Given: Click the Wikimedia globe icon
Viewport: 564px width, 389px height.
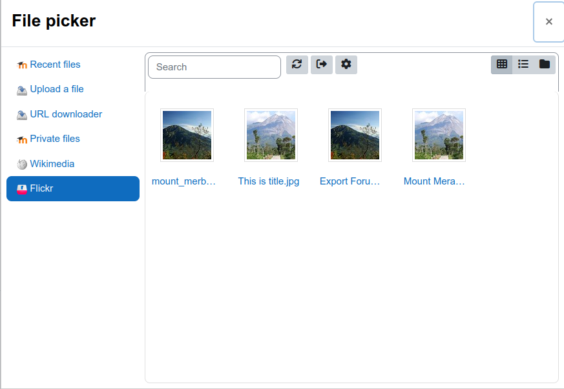Looking at the screenshot, I should [x=22, y=164].
